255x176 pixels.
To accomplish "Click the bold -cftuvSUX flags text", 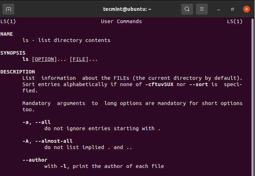I will pyautogui.click(x=159, y=84).
